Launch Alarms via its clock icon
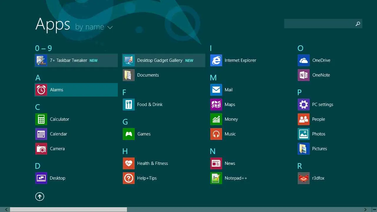The width and height of the screenshot is (377, 212). coord(41,90)
